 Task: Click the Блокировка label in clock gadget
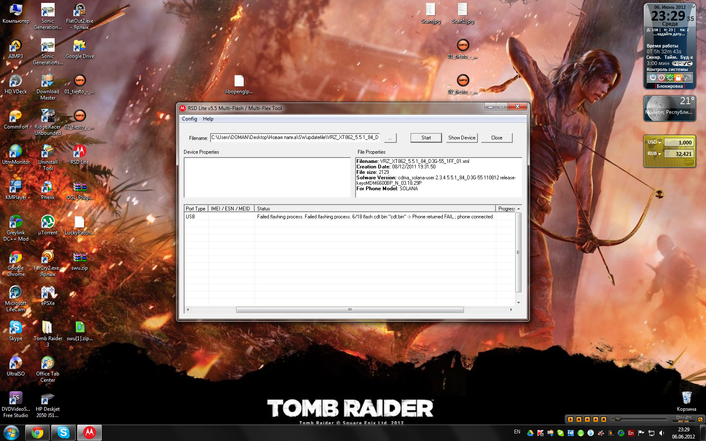(670, 86)
